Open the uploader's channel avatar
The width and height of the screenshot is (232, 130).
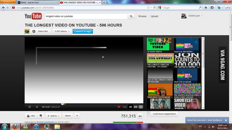[27, 31]
